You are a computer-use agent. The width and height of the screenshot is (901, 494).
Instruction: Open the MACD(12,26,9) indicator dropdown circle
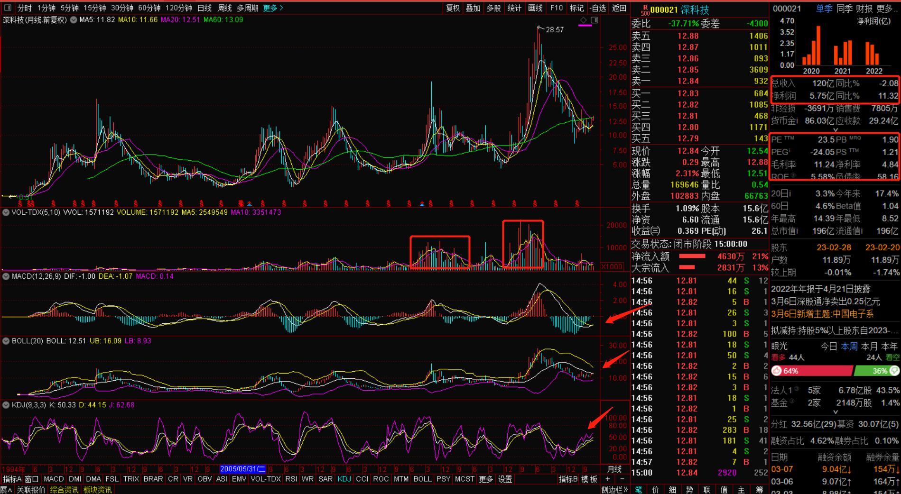pyautogui.click(x=6, y=276)
